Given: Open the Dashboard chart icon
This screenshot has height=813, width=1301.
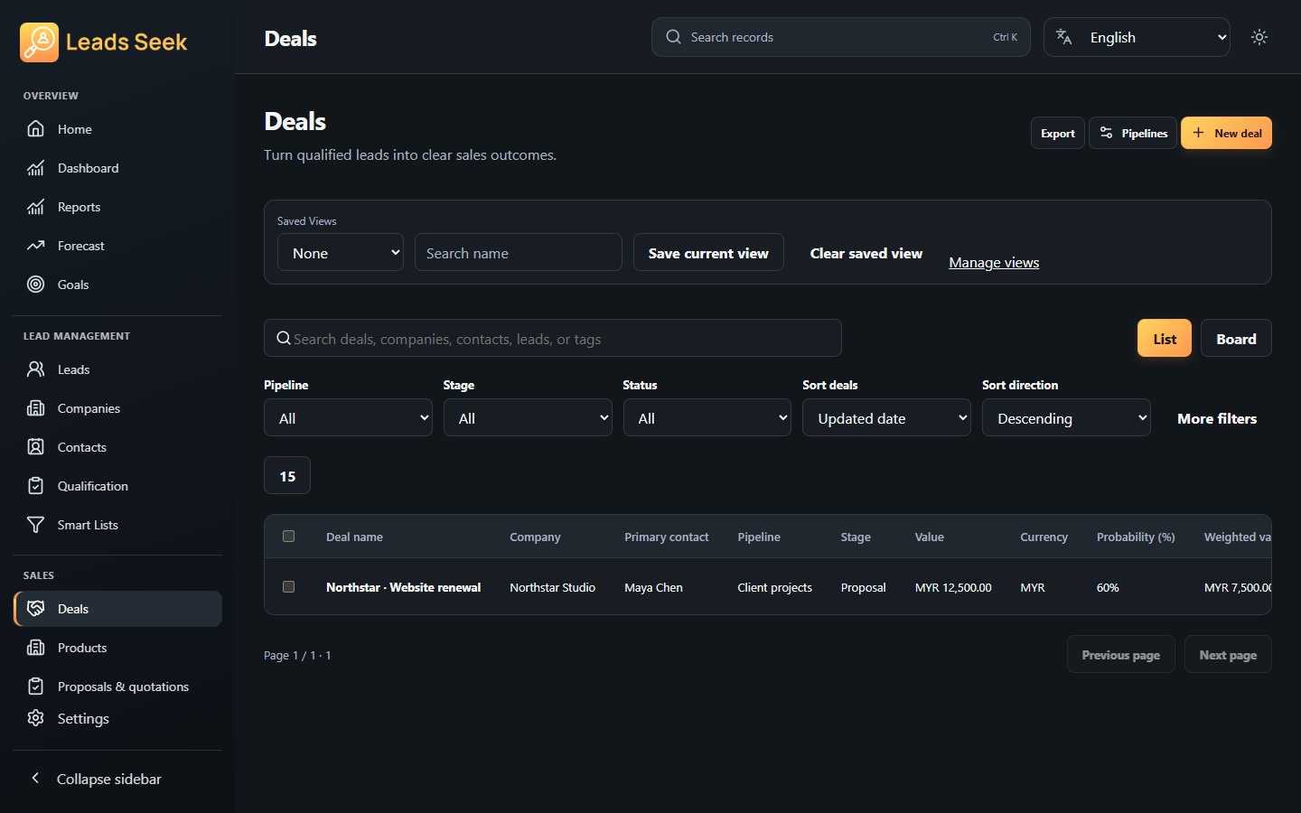Looking at the screenshot, I should point(36,168).
